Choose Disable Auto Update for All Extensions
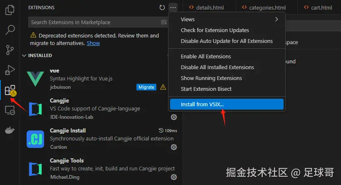 point(227,41)
